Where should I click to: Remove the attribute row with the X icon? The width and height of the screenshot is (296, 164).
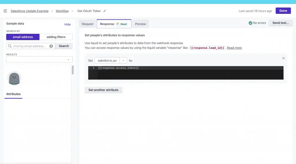pyautogui.click(x=283, y=58)
